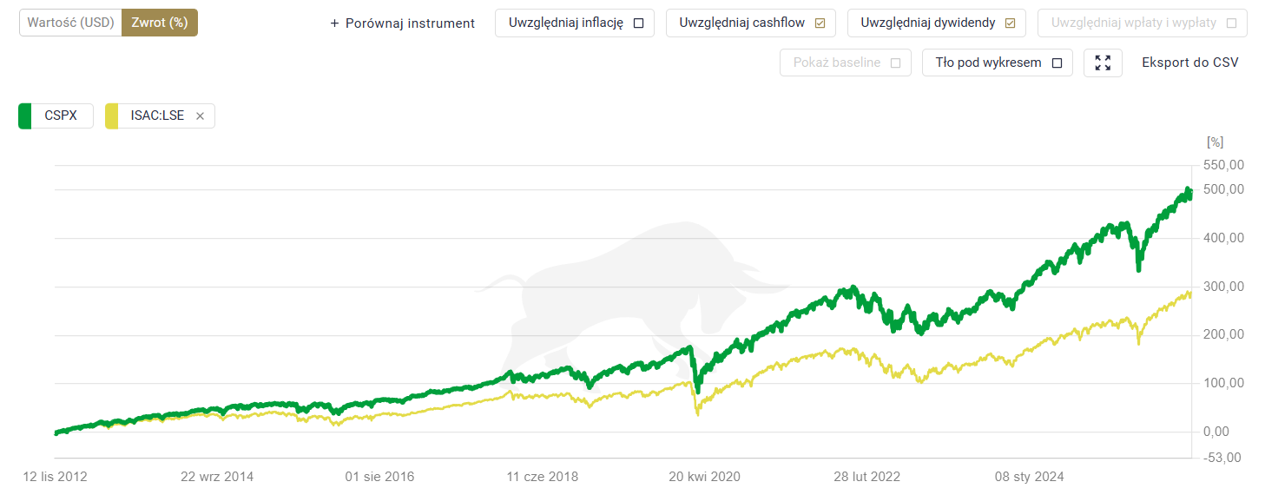
Task: Remove ISAC:LSE with the x icon
Action: click(x=200, y=116)
